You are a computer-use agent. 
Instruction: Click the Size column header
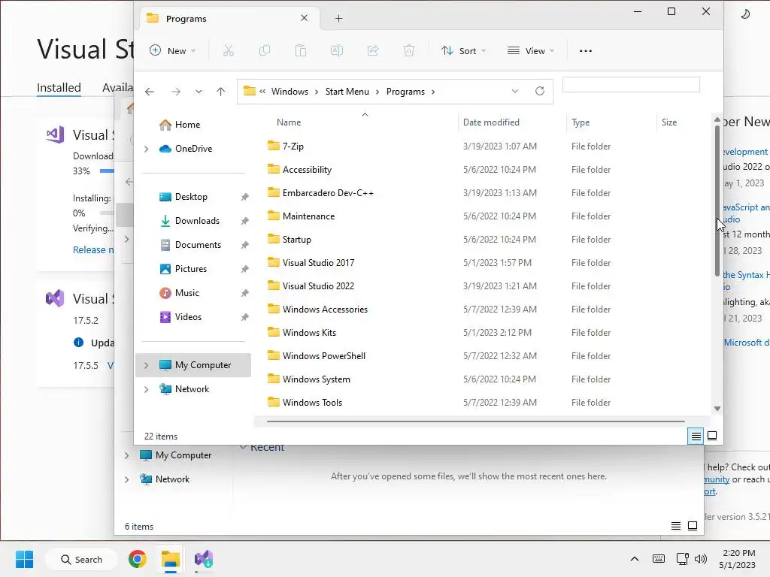click(x=668, y=122)
